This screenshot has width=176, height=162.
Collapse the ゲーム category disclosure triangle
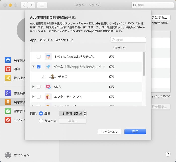click(33, 67)
